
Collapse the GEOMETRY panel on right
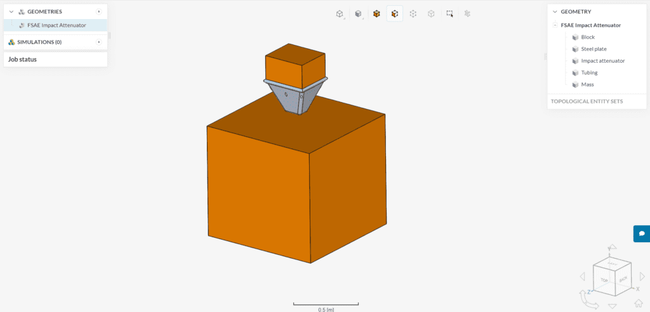(555, 11)
